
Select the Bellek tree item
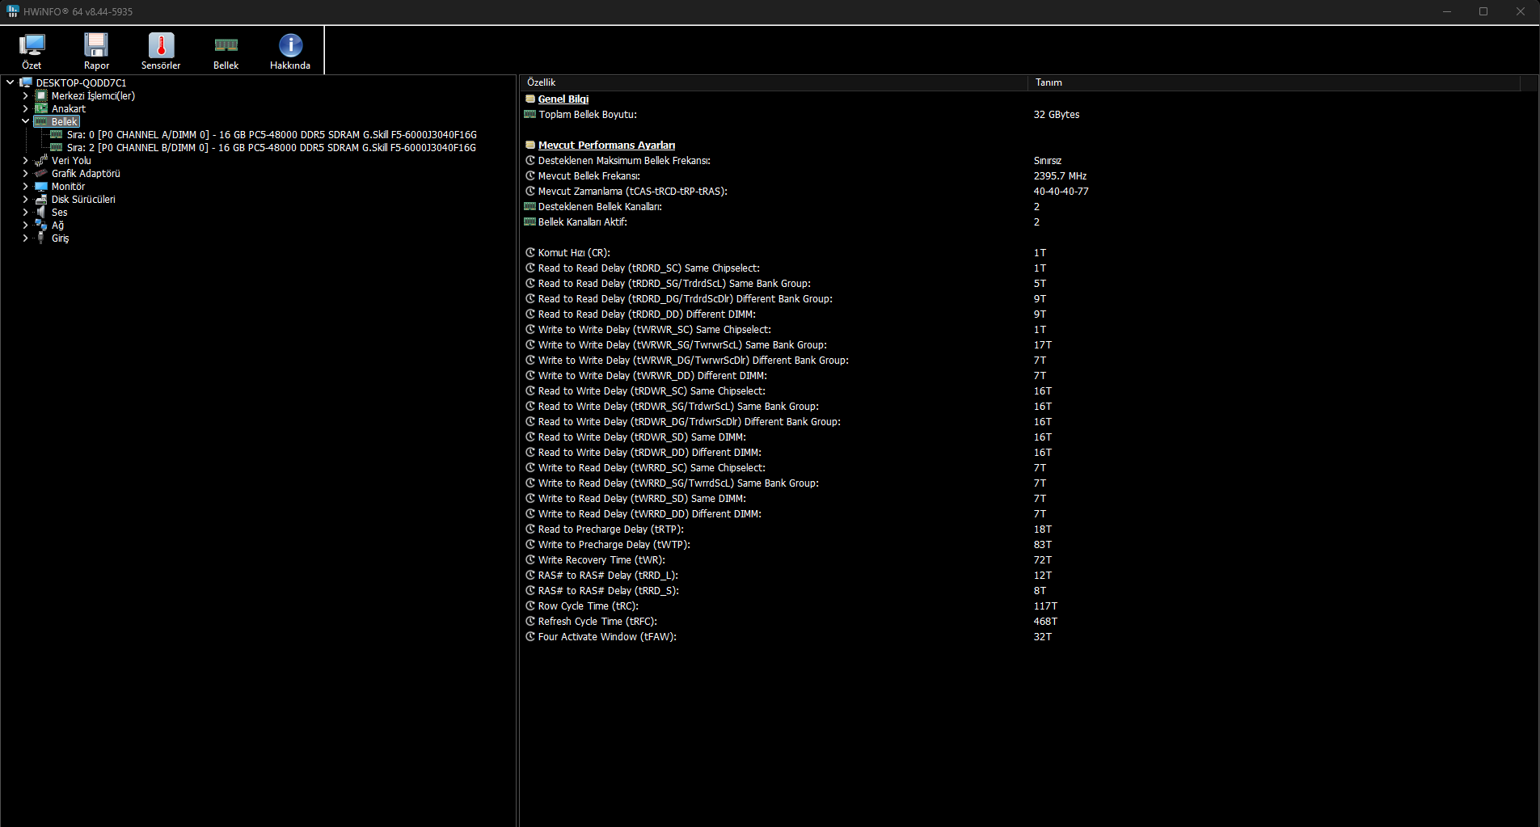tap(65, 121)
